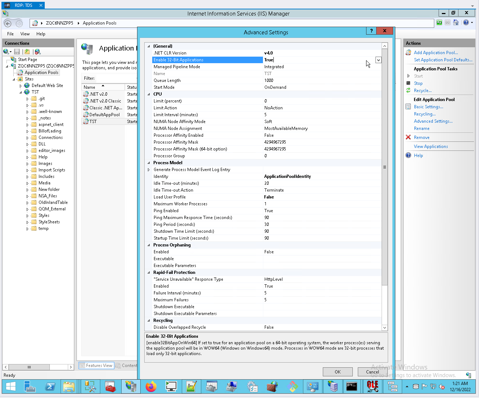The width and height of the screenshot is (479, 398).
Task: Click the green Recycle arrows icon
Action: (408, 91)
